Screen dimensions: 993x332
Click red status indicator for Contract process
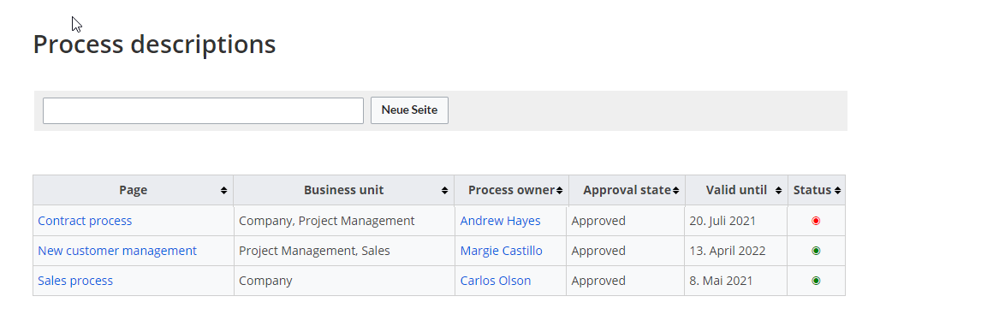[816, 221]
